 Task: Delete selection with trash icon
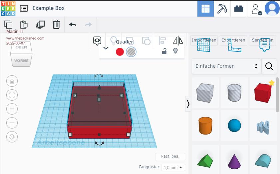click(x=56, y=25)
